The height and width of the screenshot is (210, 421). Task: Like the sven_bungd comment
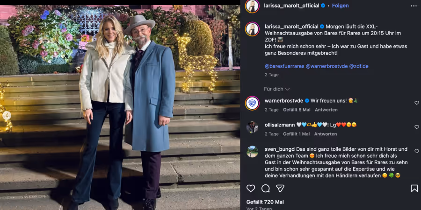coord(417,151)
